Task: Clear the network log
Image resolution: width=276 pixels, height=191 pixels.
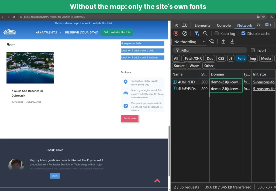Action: [185, 33]
